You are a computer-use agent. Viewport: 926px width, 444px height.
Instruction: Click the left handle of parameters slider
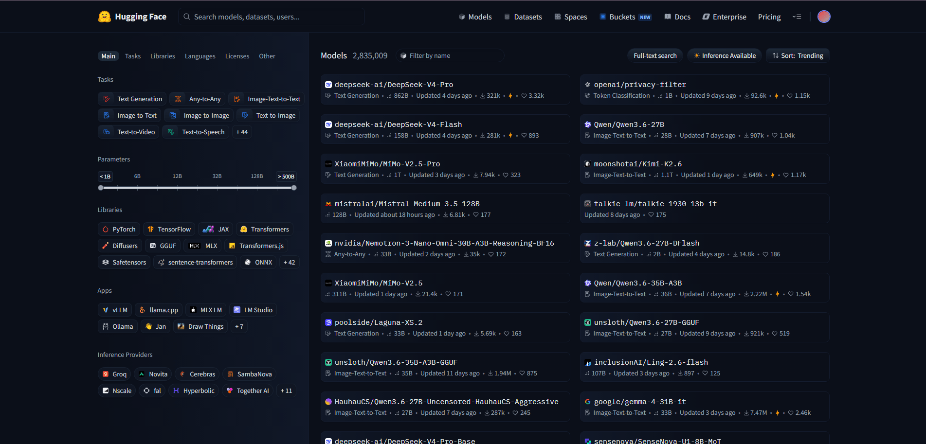click(x=101, y=188)
